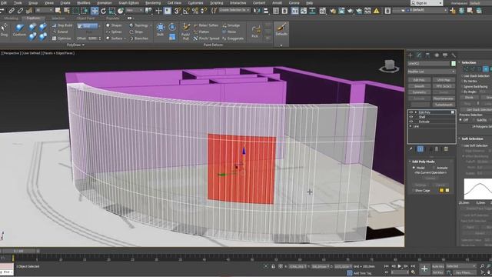Click the object color swatch beside name
The image size is (492, 277).
click(x=453, y=63)
